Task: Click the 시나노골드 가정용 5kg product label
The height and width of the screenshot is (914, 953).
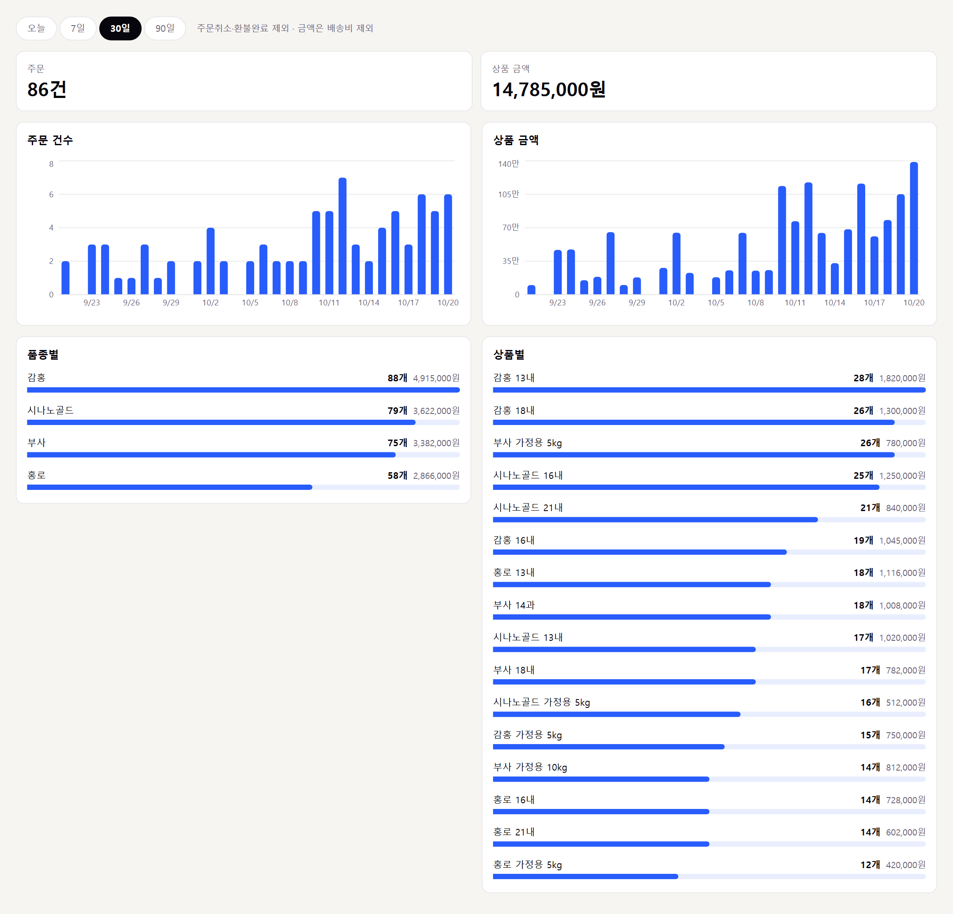Action: point(542,703)
